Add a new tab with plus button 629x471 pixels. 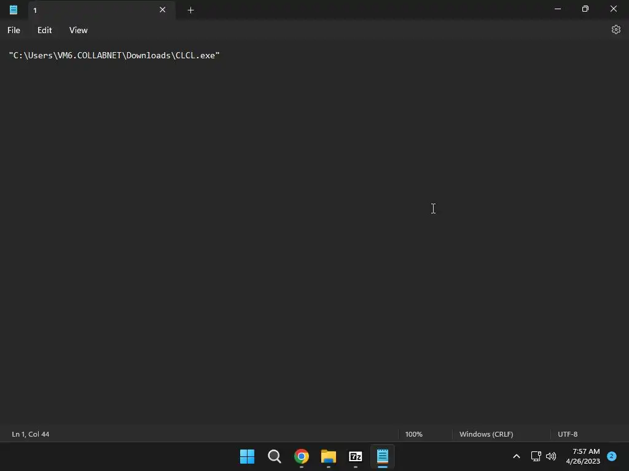point(191,10)
